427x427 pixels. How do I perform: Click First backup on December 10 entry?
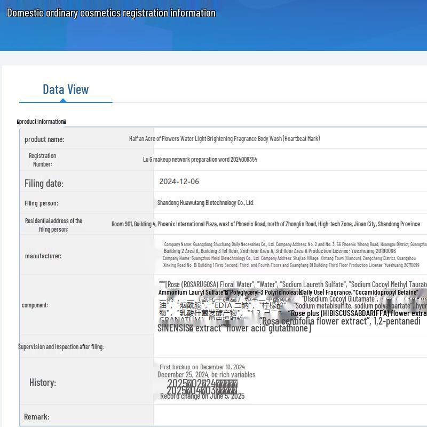point(202,367)
